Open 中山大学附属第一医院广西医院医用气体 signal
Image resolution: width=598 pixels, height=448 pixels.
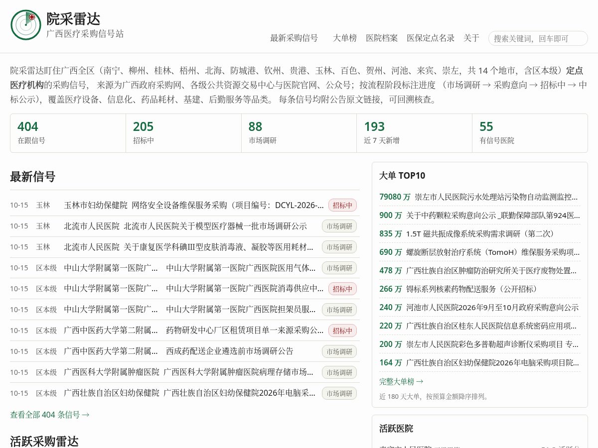click(241, 268)
